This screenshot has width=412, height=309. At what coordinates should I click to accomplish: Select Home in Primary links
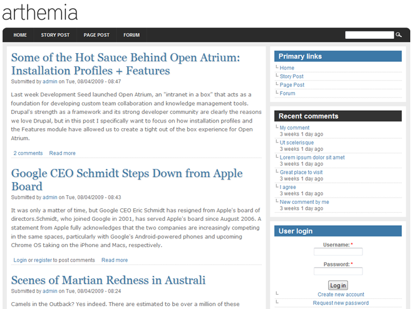[x=287, y=68]
